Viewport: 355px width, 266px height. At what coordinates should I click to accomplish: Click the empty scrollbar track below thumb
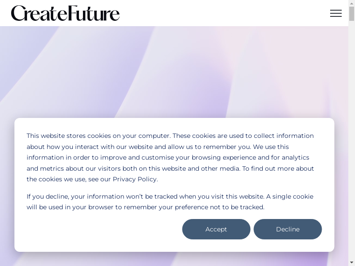click(x=351, y=133)
